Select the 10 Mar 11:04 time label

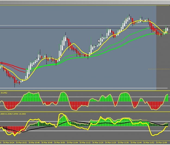pos(72,143)
